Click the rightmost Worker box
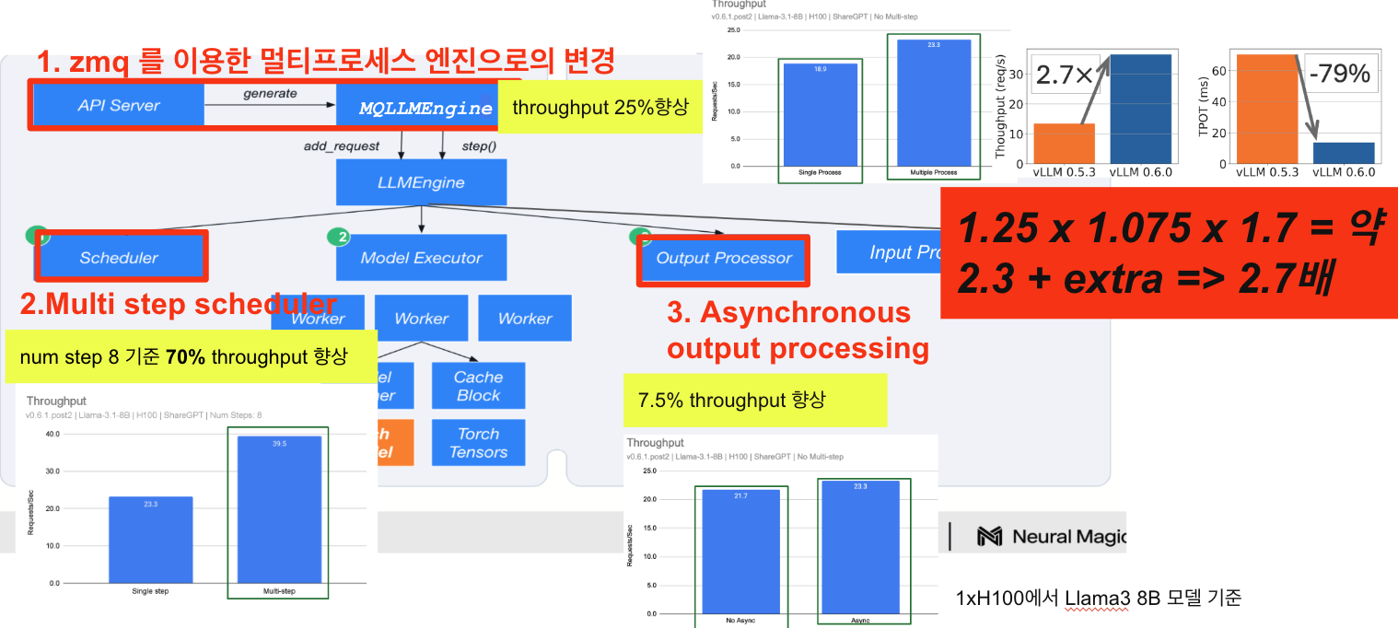Viewport: 1398px width, 628px height. [525, 319]
